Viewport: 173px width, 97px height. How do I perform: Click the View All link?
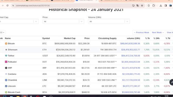[x=170, y=32]
